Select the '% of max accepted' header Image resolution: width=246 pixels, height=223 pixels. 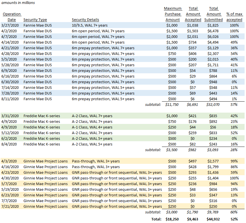coord(234,17)
